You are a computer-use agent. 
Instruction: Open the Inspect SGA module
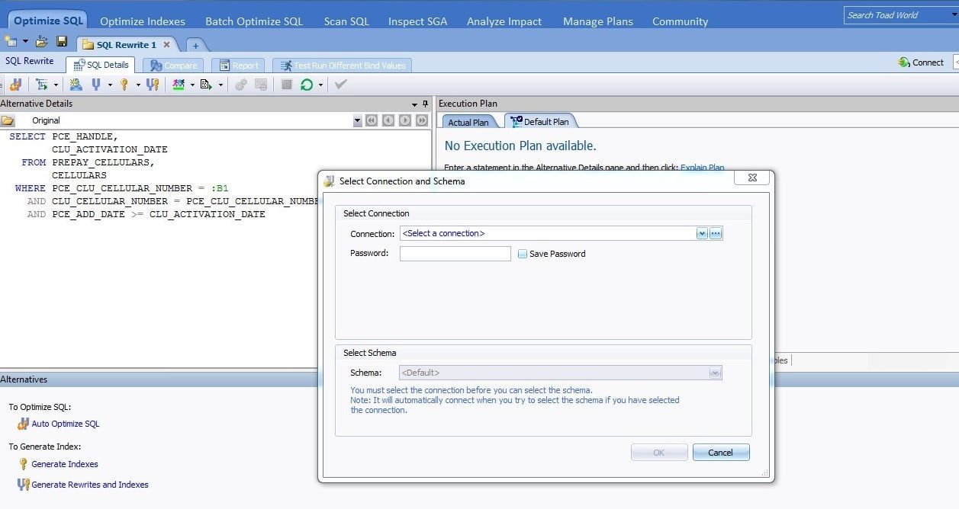[418, 21]
